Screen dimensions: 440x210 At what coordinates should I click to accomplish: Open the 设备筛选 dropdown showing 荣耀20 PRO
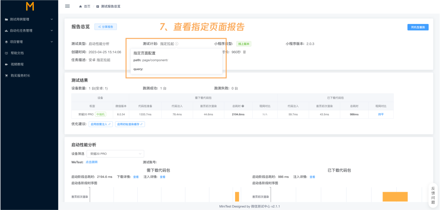pos(115,154)
